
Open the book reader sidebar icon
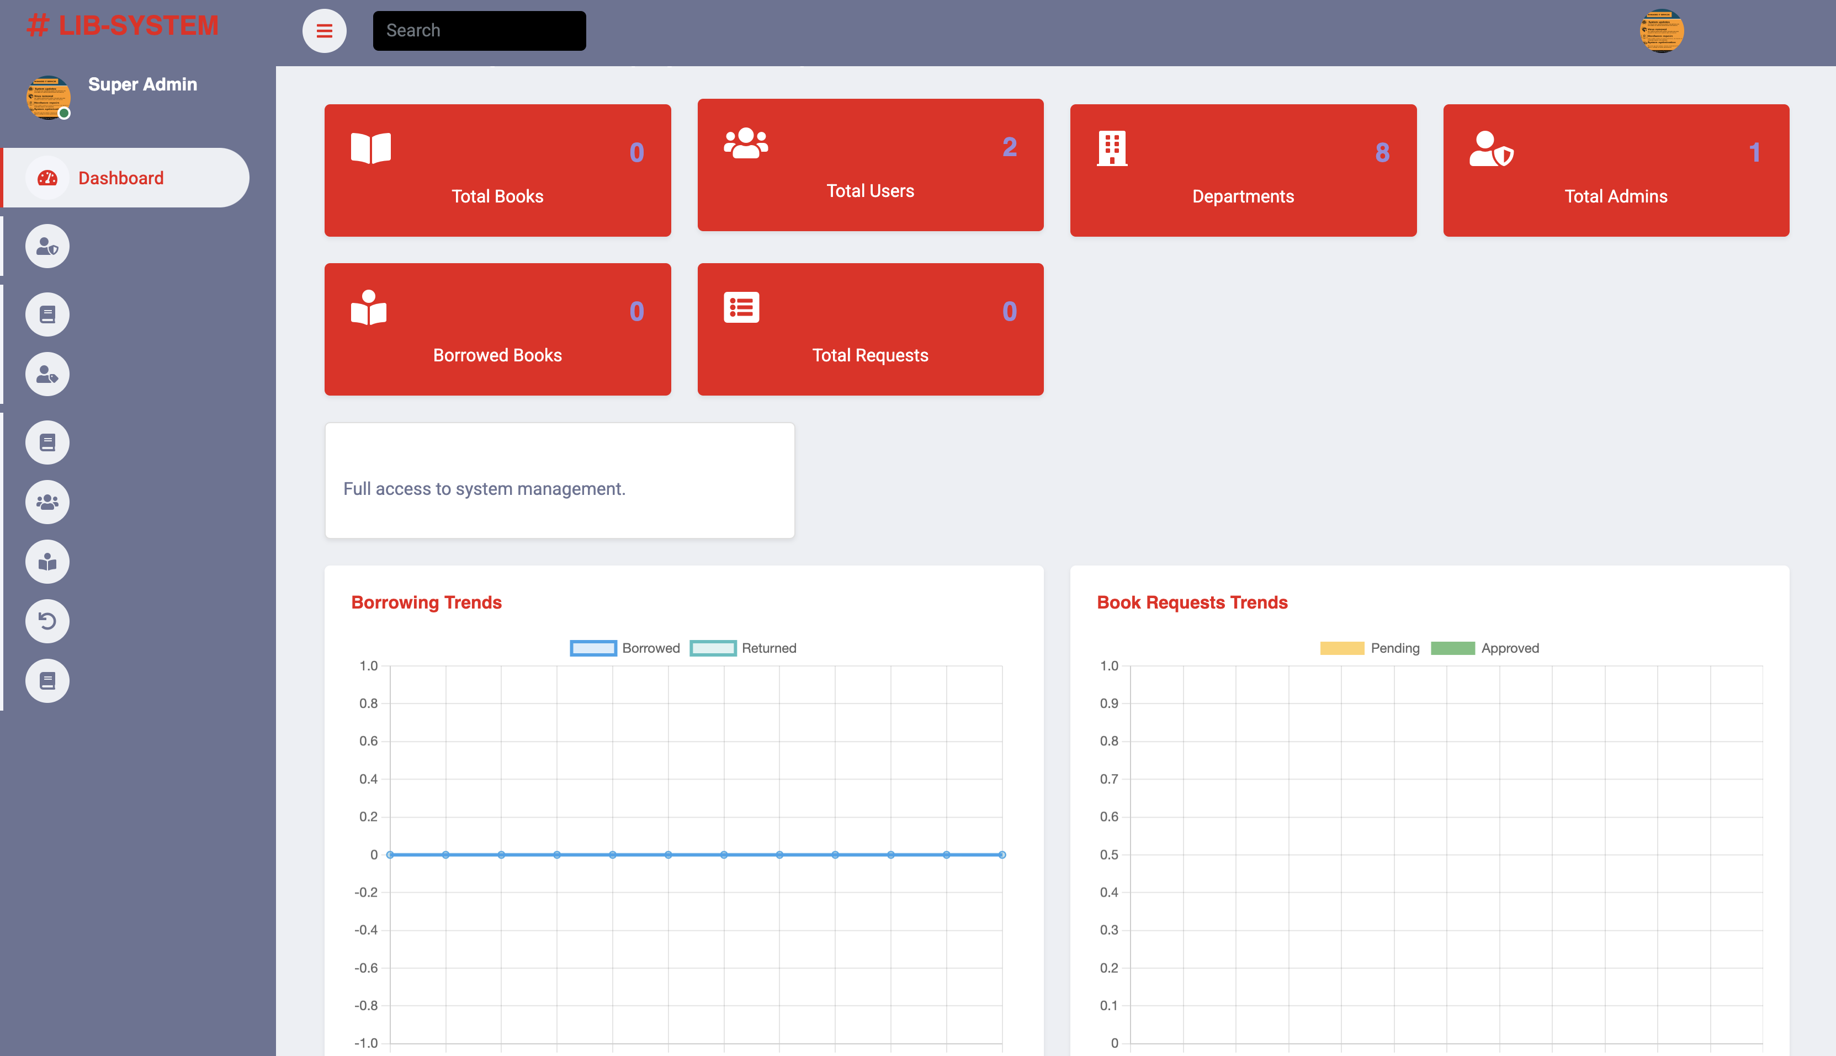click(x=47, y=561)
